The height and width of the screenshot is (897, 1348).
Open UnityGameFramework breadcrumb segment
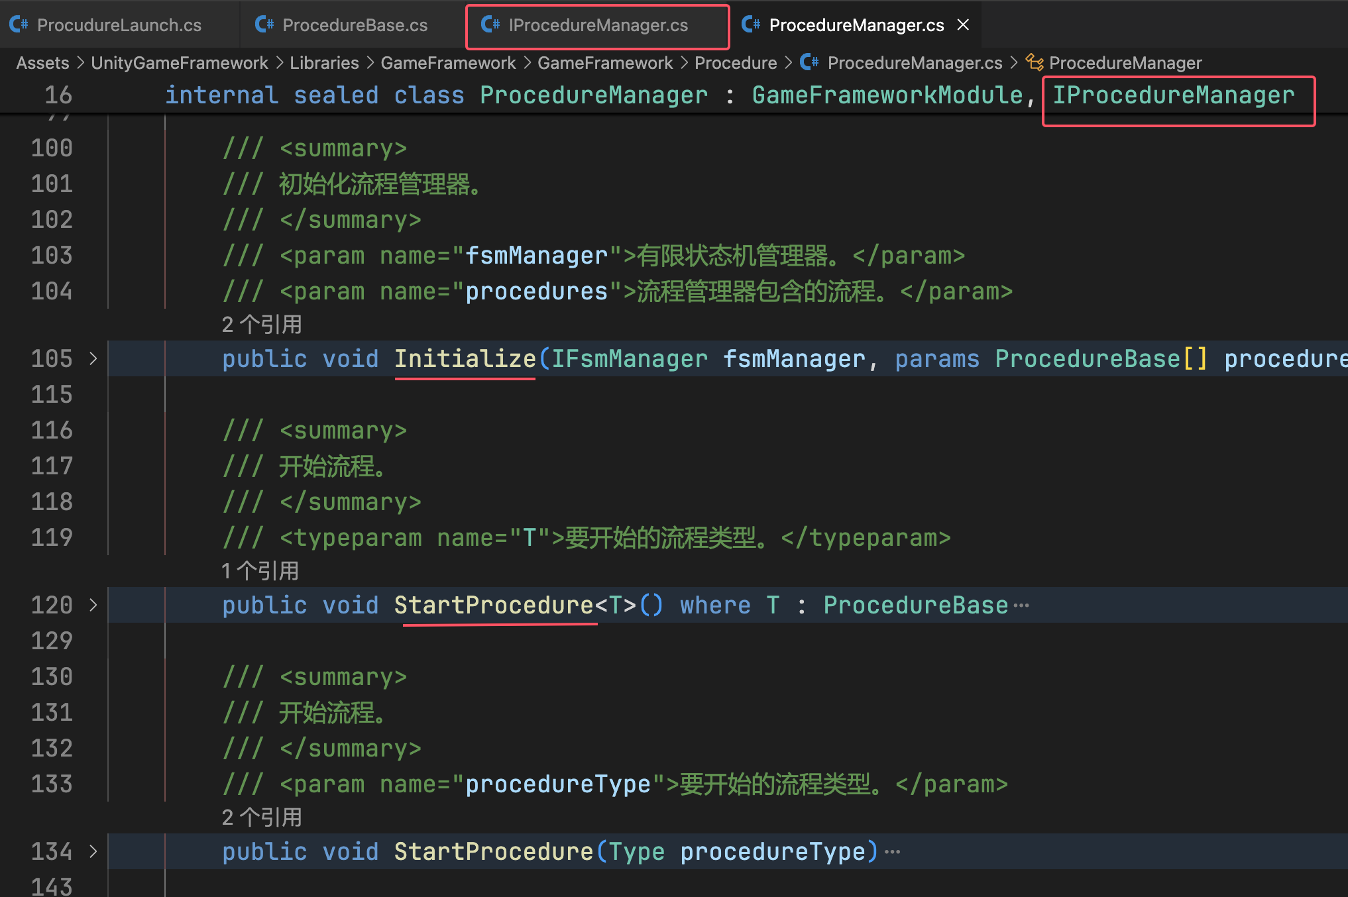point(180,63)
